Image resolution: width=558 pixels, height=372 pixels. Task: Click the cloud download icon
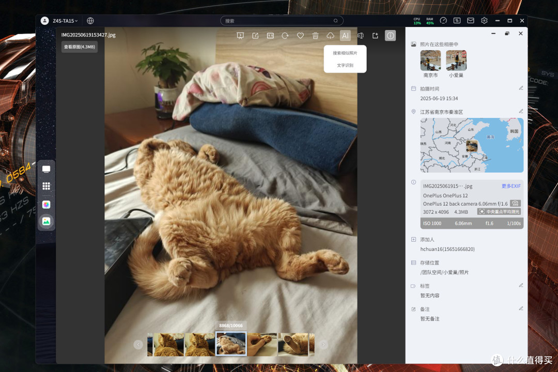[x=330, y=36]
